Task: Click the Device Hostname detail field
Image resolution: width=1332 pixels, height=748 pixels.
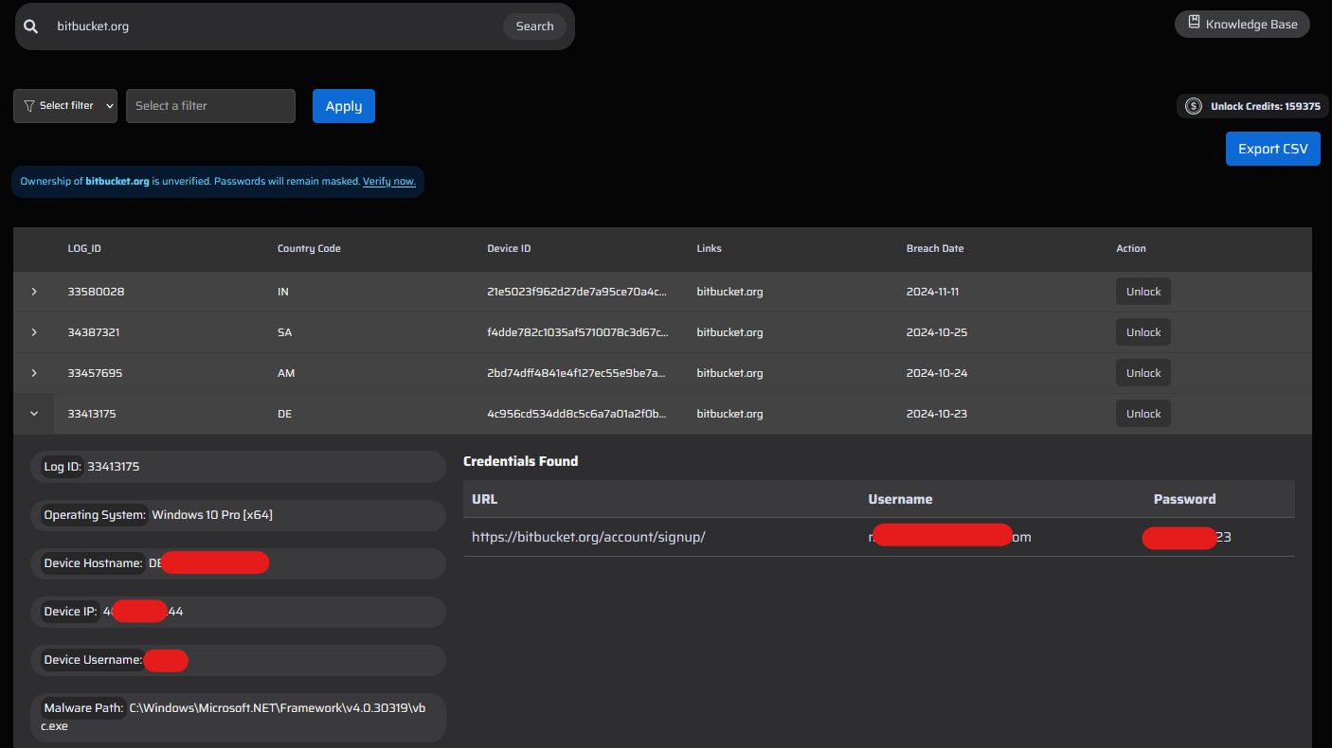Action: click(x=239, y=563)
